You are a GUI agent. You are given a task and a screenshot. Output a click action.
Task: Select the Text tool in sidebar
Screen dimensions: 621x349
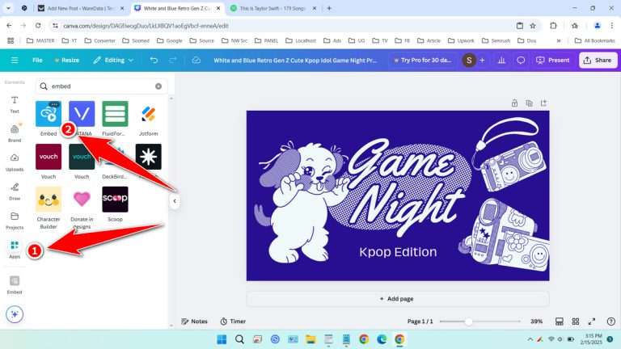pyautogui.click(x=15, y=103)
